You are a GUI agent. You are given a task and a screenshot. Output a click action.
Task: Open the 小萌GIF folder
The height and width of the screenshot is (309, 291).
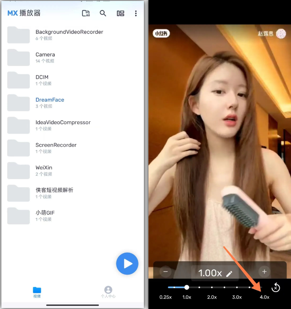pyautogui.click(x=73, y=216)
